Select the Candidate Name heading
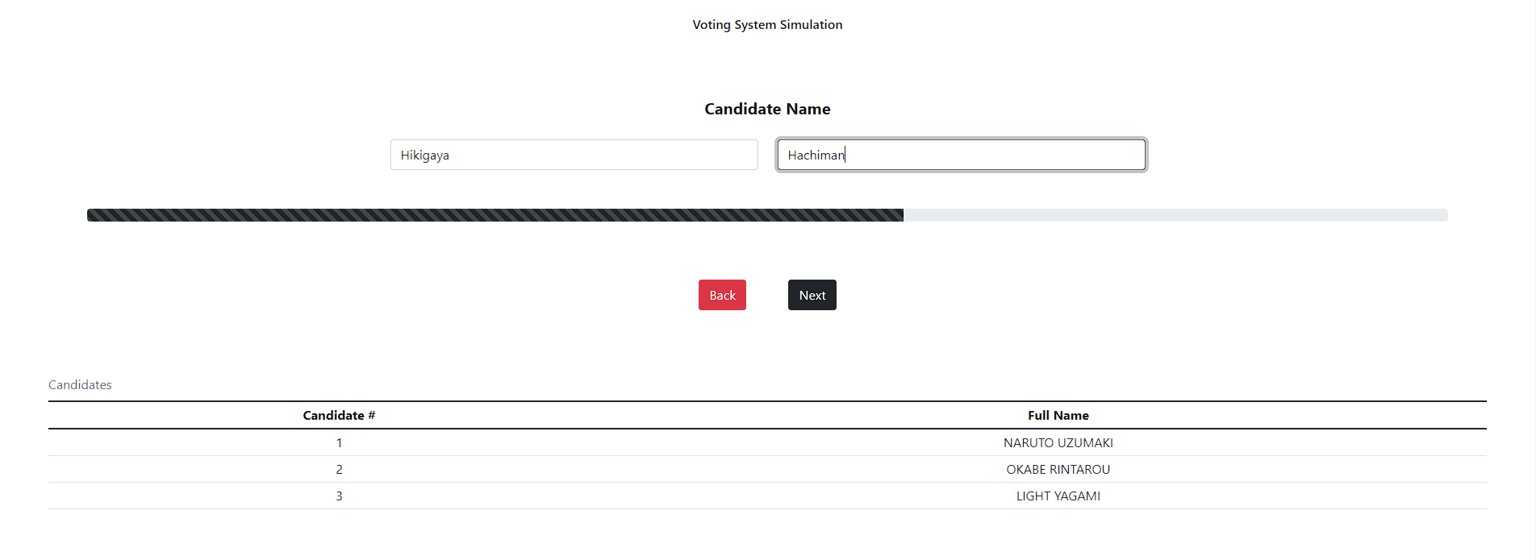 (x=767, y=109)
